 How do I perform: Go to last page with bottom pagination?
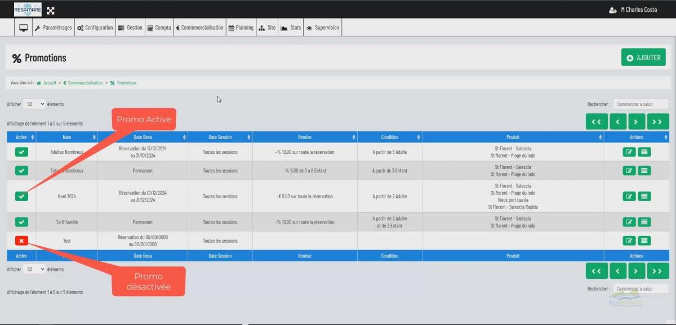[x=657, y=271]
